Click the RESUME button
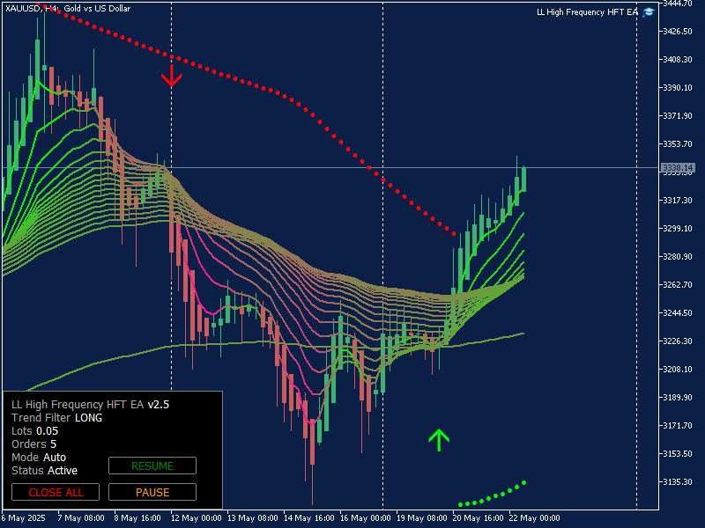This screenshot has width=705, height=528. [152, 466]
